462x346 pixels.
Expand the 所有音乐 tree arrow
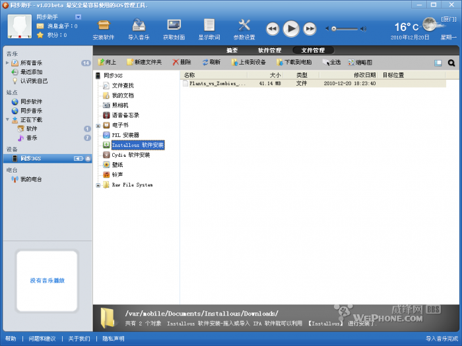click(7, 63)
